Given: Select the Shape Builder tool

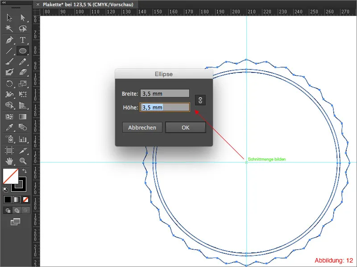Looking at the screenshot, I should pos(9,105).
